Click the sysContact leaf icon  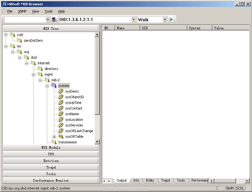[61, 108]
